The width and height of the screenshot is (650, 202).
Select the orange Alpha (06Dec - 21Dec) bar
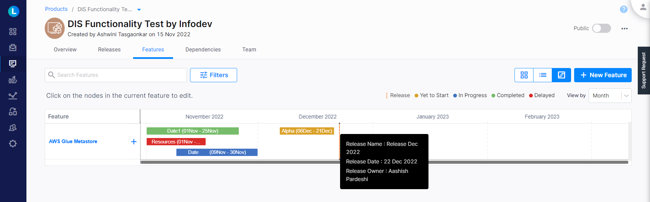(307, 131)
